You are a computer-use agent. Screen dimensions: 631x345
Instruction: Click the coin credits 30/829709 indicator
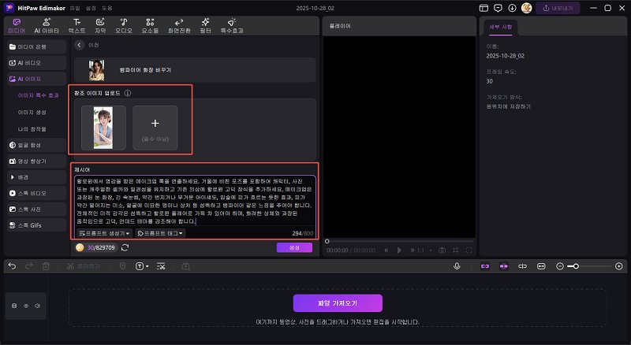pyautogui.click(x=95, y=247)
